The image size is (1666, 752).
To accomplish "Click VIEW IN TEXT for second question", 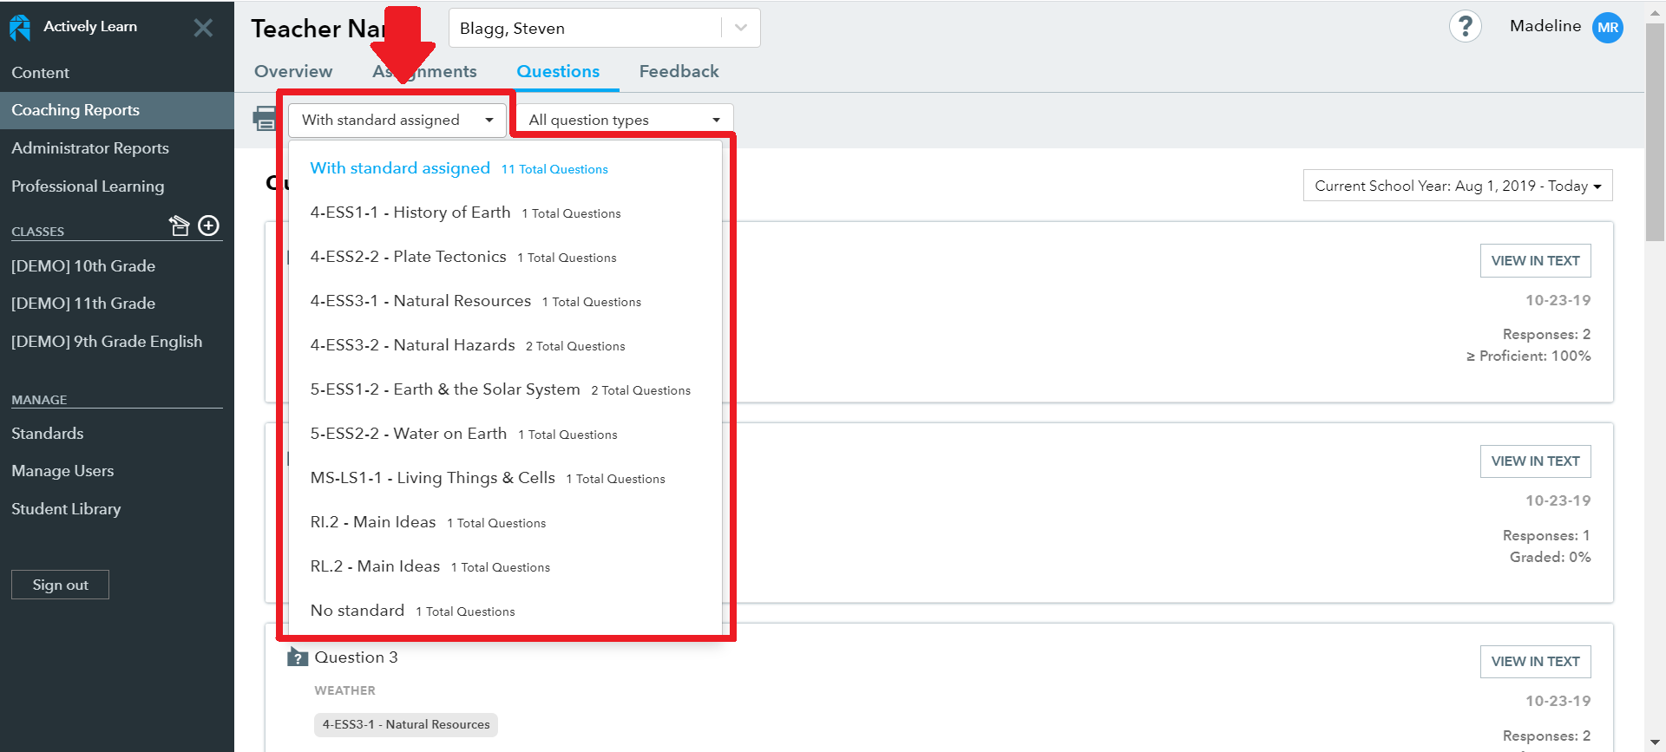I will [1535, 461].
